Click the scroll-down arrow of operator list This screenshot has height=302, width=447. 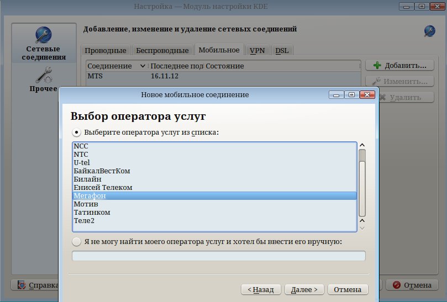coord(362,228)
